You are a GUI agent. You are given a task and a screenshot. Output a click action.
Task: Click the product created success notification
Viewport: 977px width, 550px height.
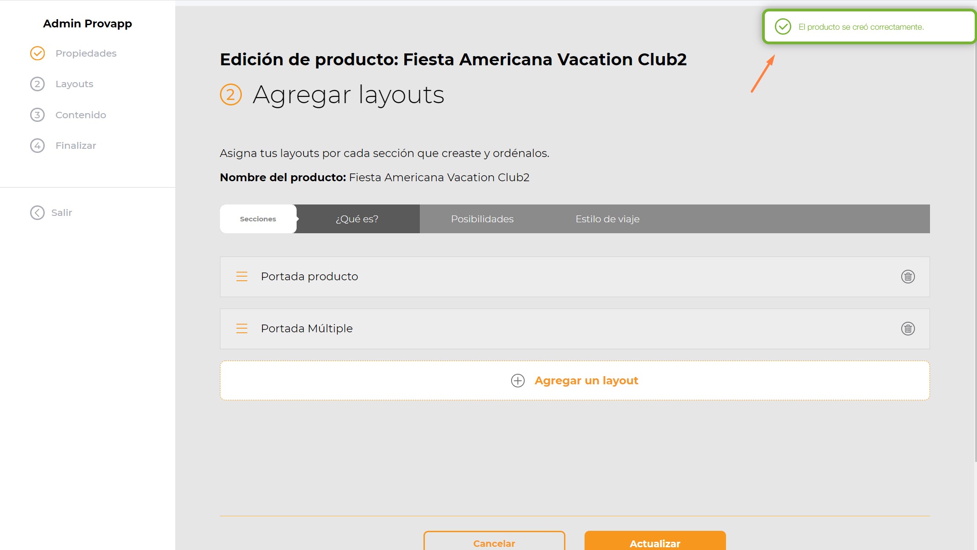coord(869,27)
